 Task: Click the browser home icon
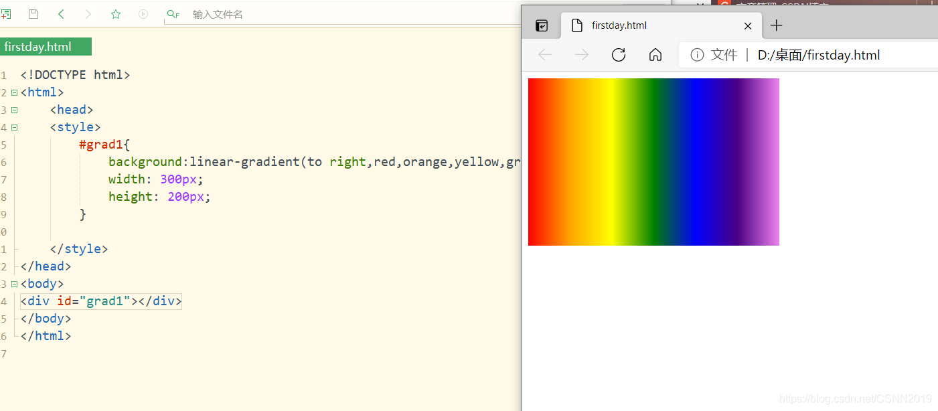[655, 55]
